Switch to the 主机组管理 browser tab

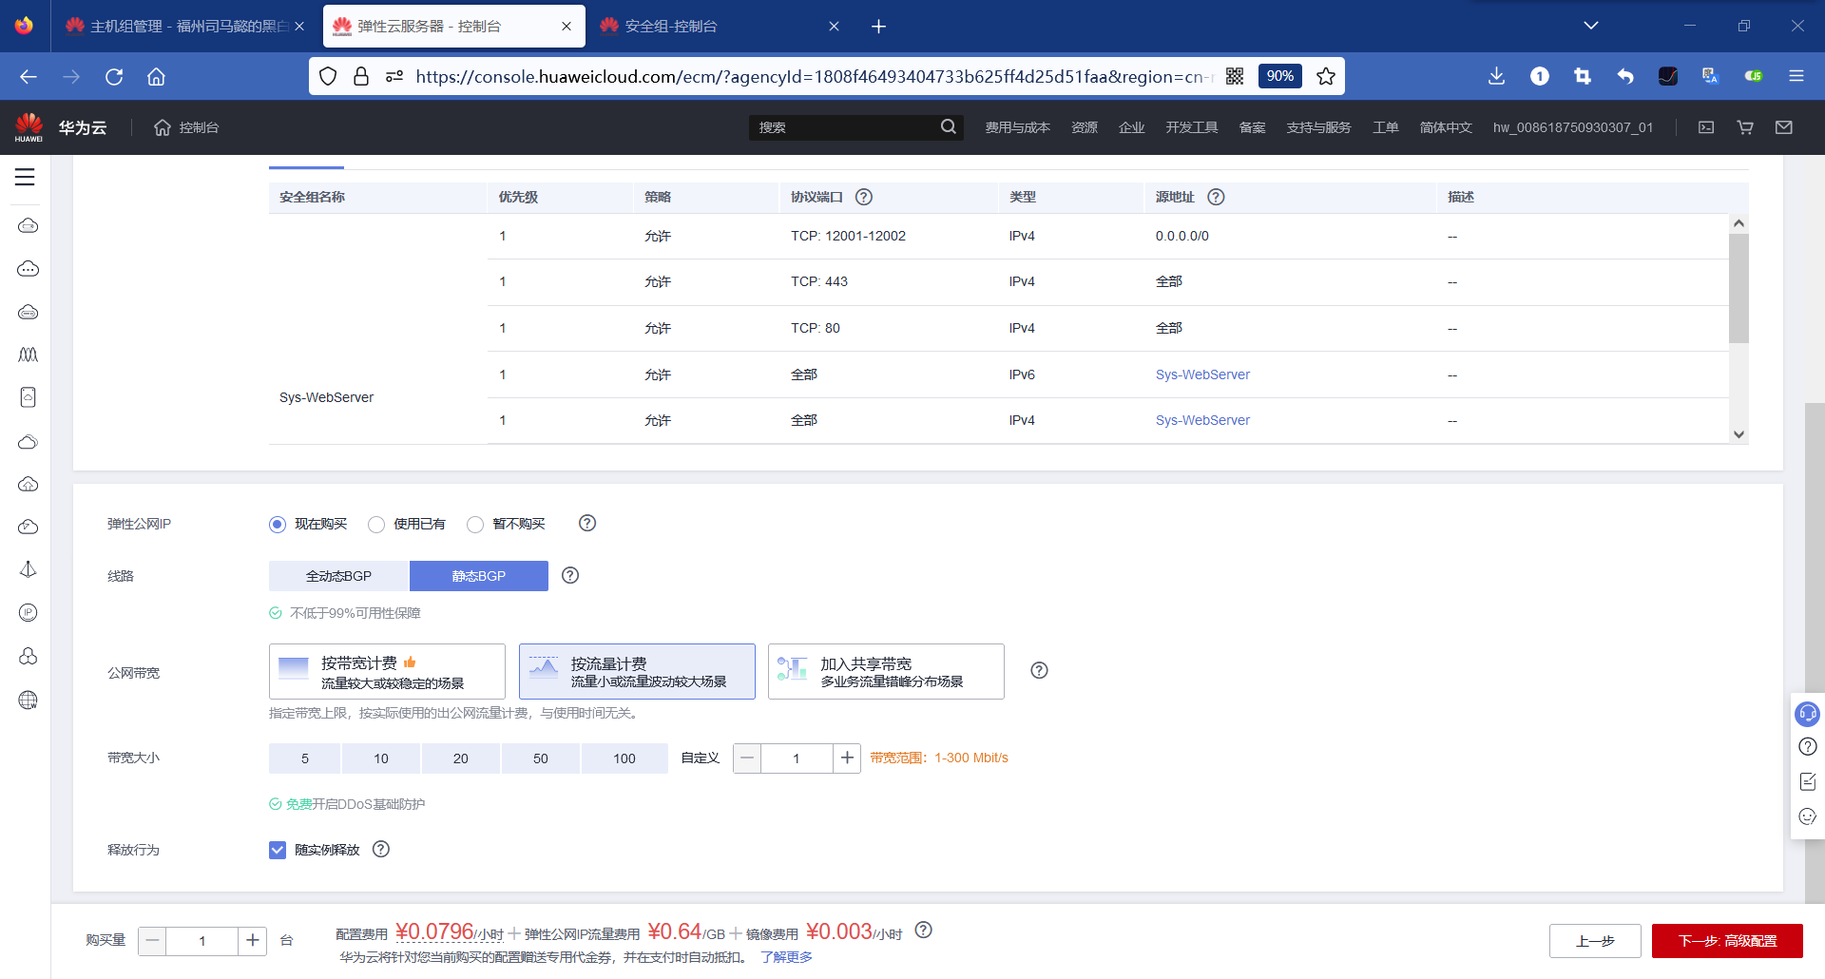[185, 26]
